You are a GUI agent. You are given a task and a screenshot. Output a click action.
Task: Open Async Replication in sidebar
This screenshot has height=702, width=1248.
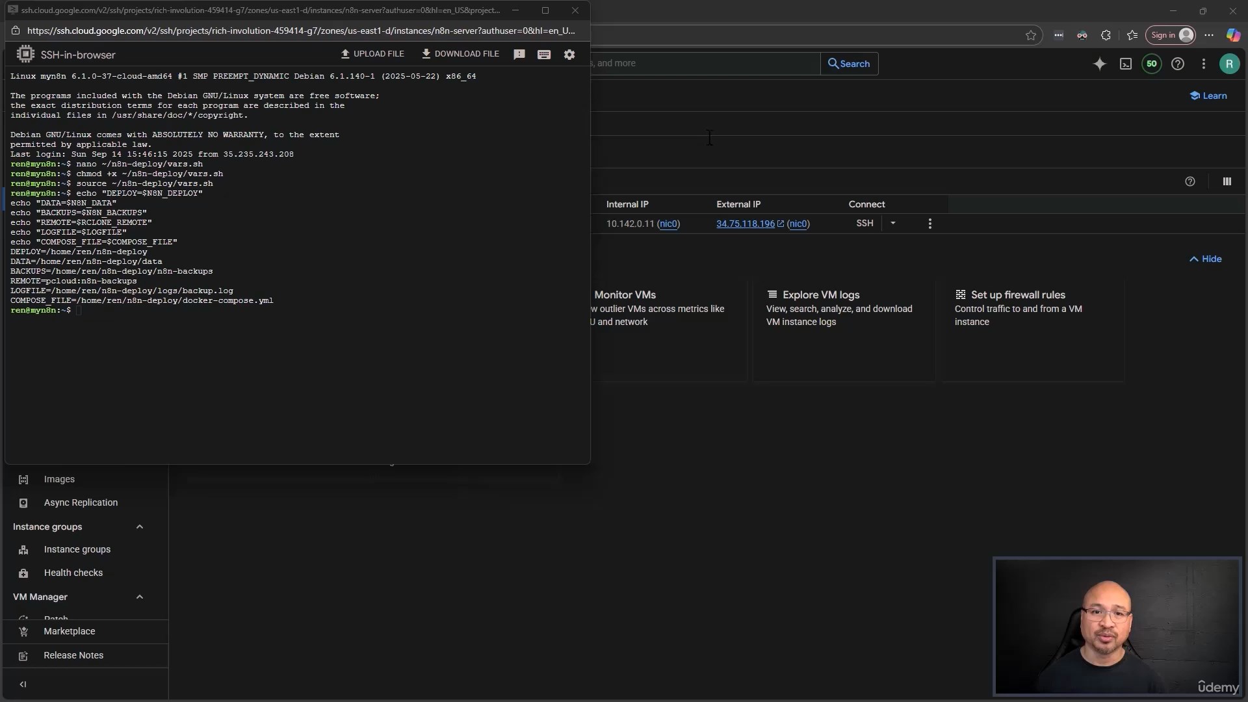click(81, 503)
